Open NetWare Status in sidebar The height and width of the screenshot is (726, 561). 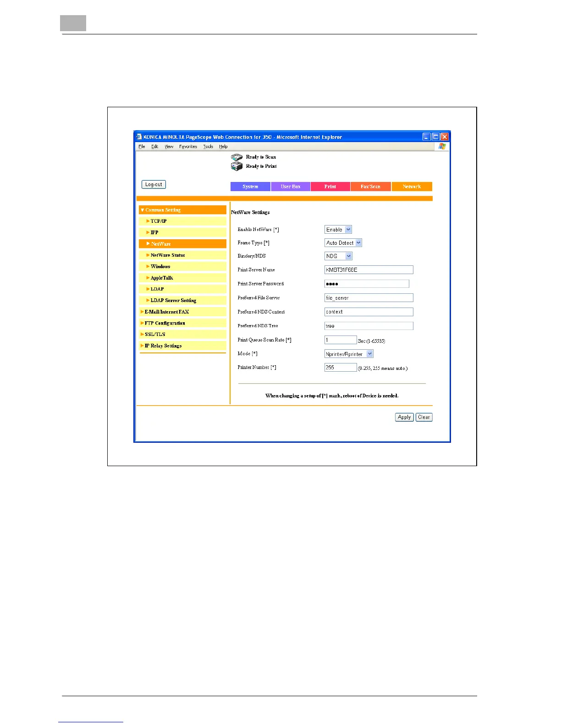pos(182,255)
